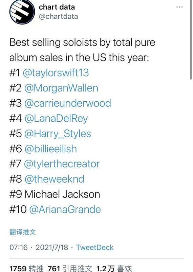Image resolution: width=193 pixels, height=272 pixels.
Task: View the 07:16 · 2021/7/18 timestamp
Action: 39,248
